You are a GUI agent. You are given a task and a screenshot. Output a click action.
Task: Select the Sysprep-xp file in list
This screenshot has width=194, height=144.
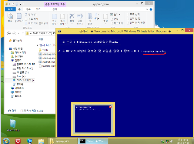[47, 66]
